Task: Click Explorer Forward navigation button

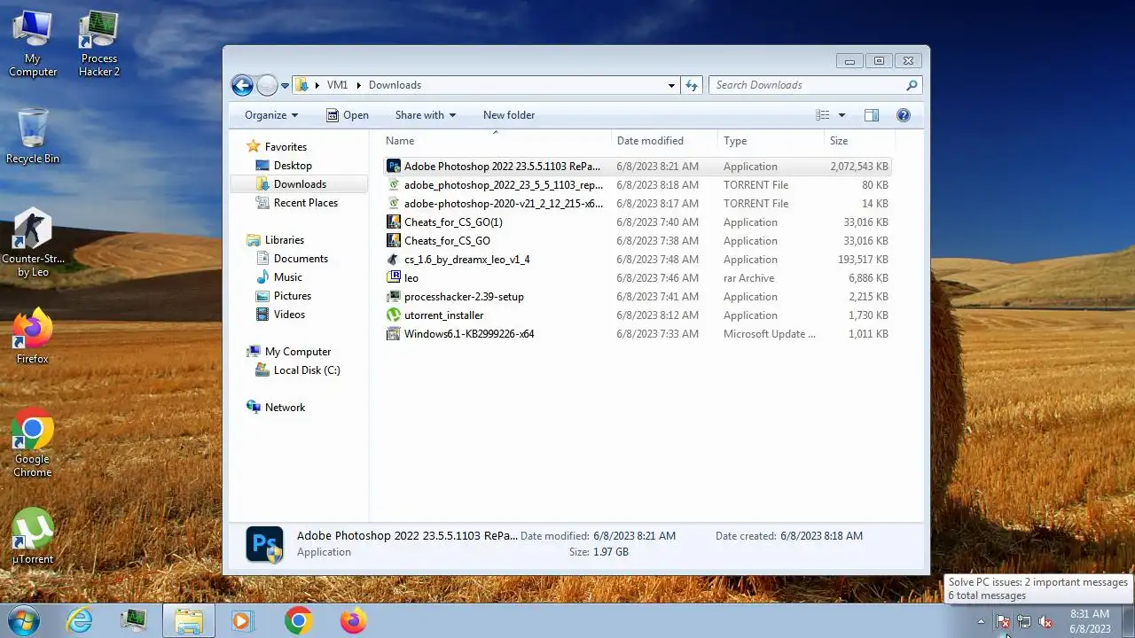Action: [x=267, y=85]
